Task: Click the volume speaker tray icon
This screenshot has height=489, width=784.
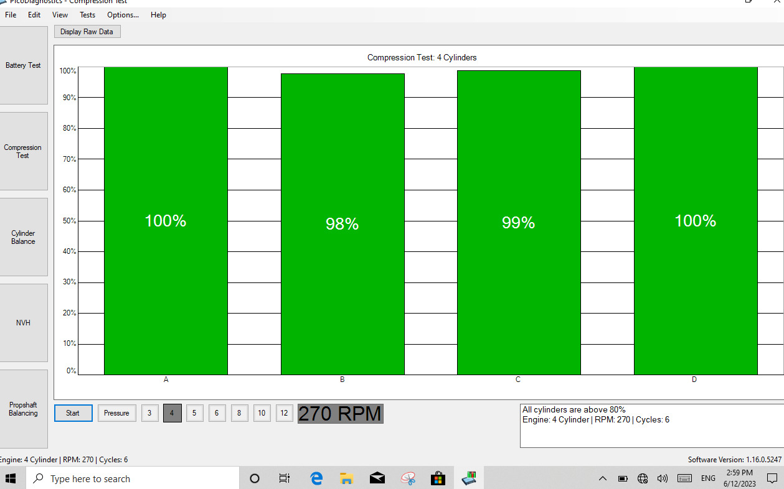Action: click(663, 478)
